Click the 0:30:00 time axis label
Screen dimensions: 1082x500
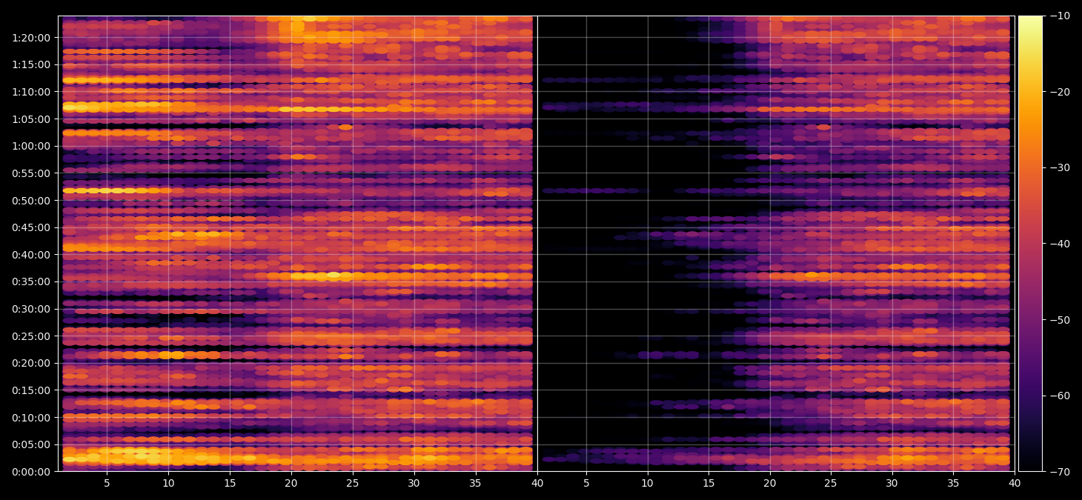tap(30, 309)
